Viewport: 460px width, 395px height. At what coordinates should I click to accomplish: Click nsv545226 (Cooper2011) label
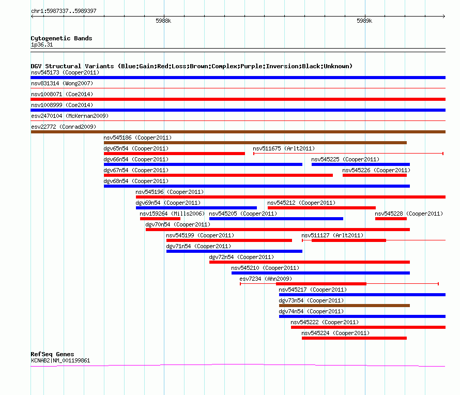[x=376, y=170]
